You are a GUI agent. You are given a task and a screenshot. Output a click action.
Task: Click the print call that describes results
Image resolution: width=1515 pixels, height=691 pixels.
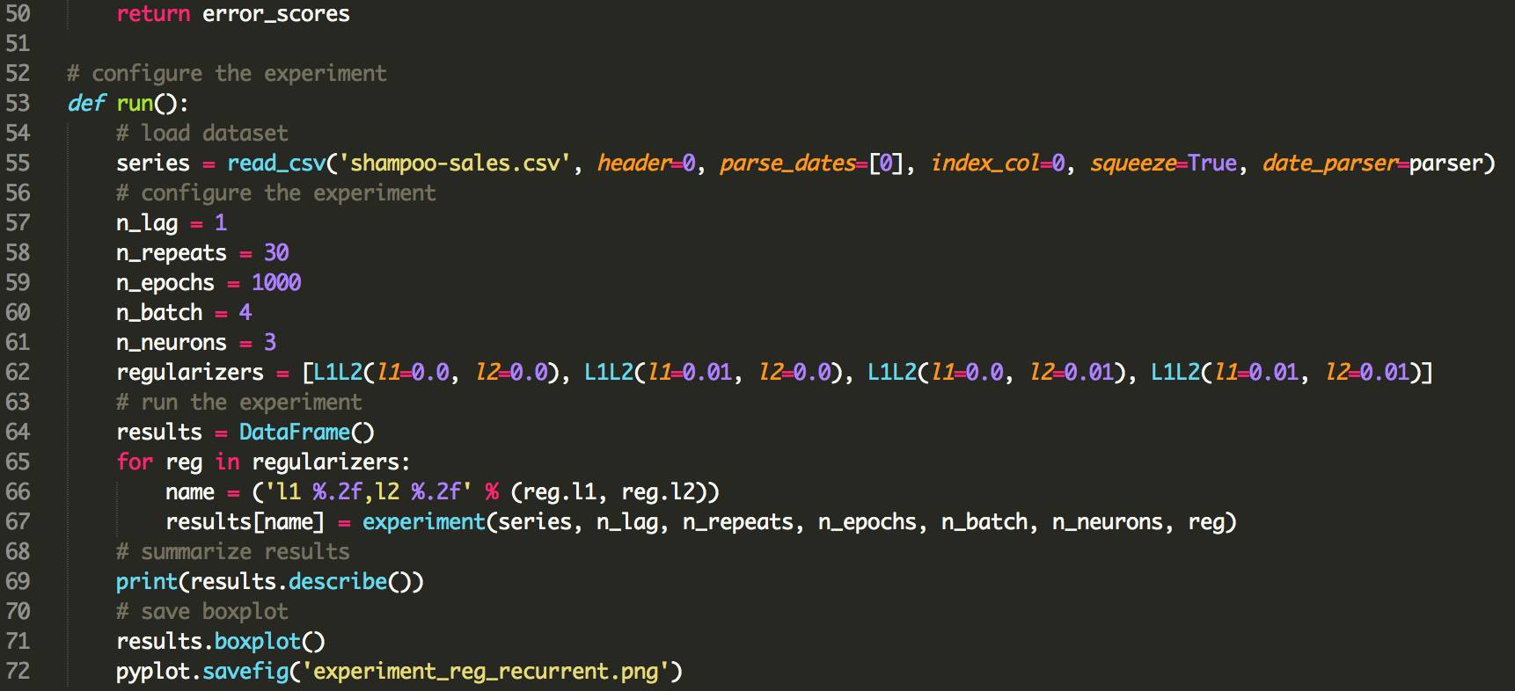(146, 582)
